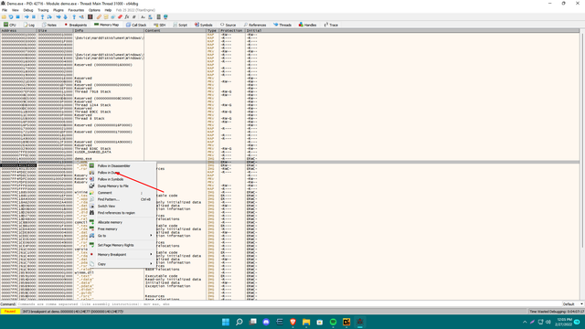This screenshot has height=329, width=585.
Task: Open the Default command type dropdown
Action: [573, 304]
